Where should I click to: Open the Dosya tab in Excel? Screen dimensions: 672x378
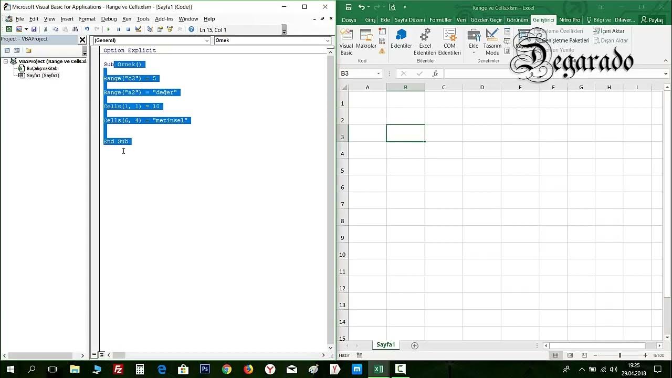(349, 20)
